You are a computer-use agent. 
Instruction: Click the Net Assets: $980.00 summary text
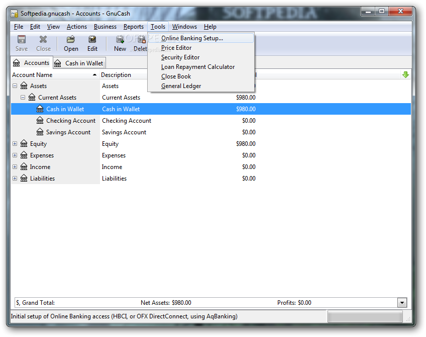click(166, 303)
